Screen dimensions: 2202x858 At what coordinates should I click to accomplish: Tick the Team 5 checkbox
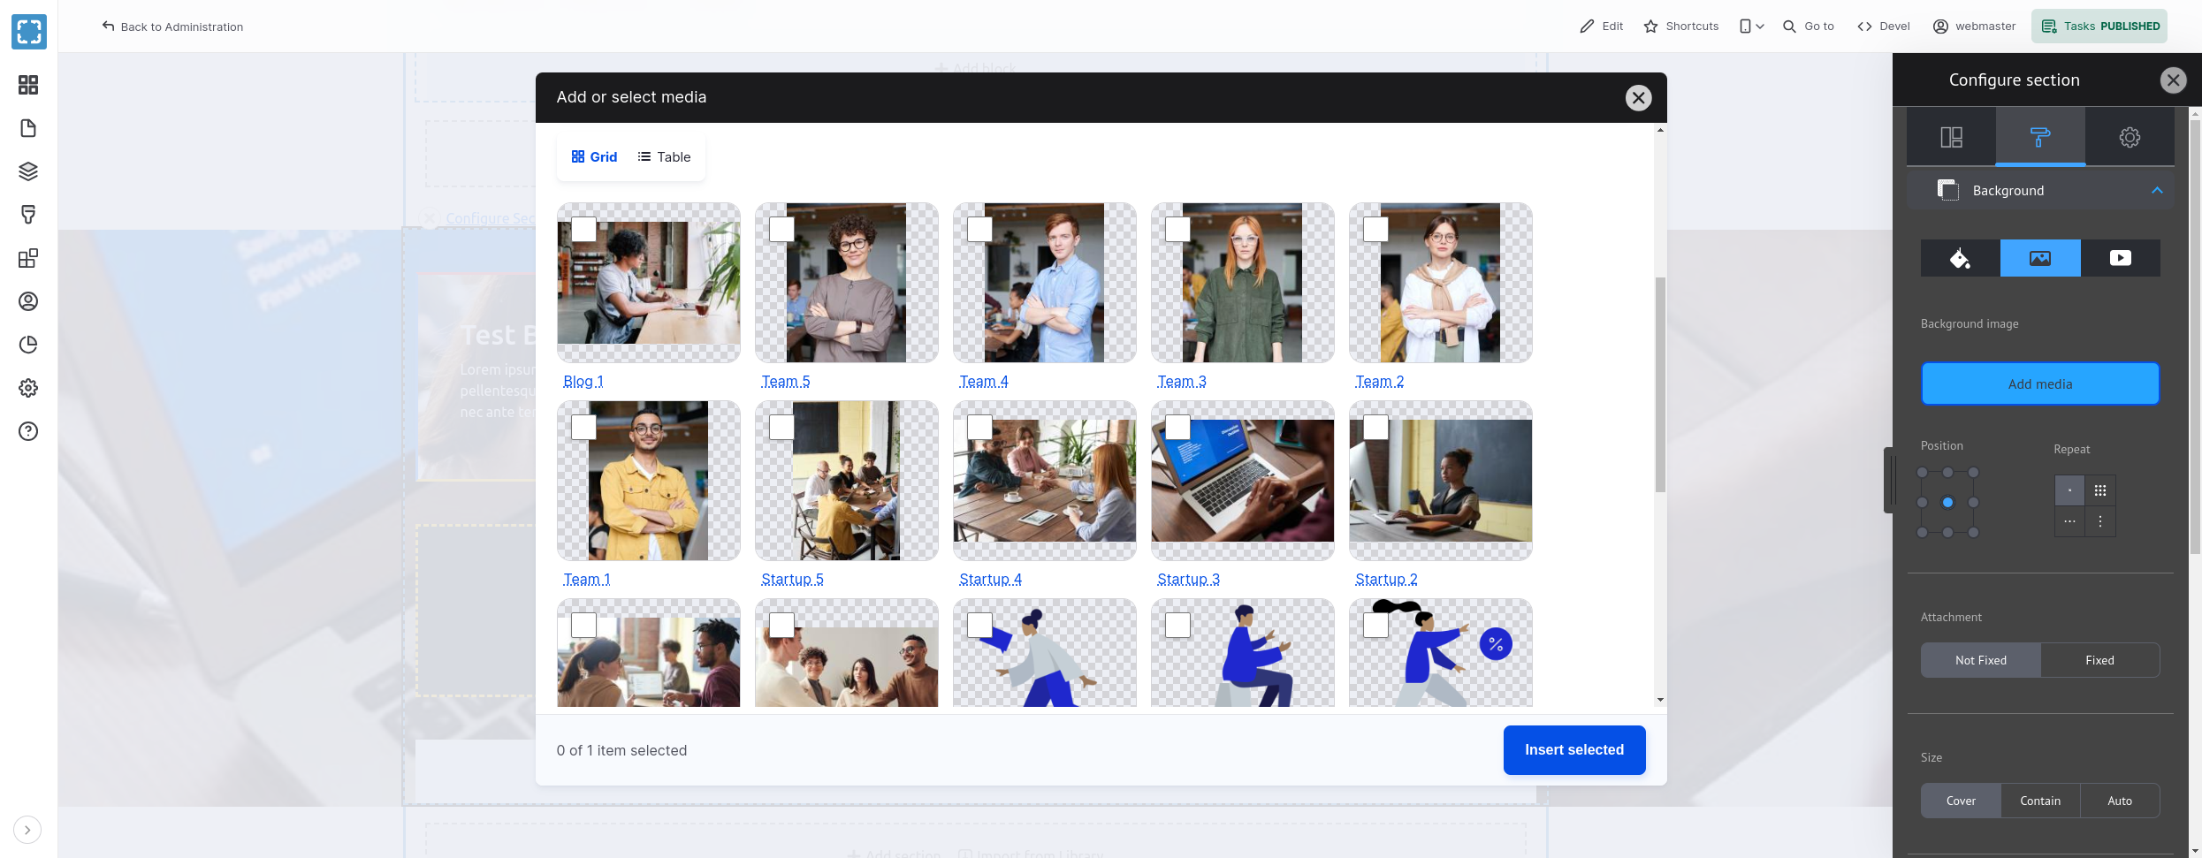[781, 230]
